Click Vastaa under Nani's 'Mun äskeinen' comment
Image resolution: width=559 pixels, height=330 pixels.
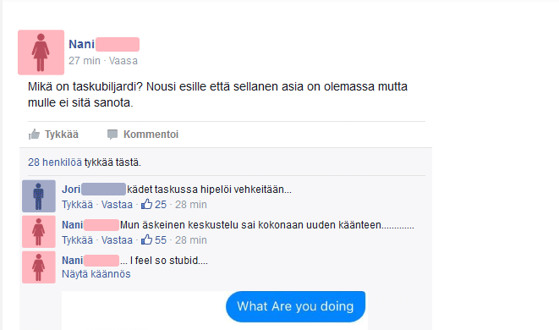click(x=117, y=240)
